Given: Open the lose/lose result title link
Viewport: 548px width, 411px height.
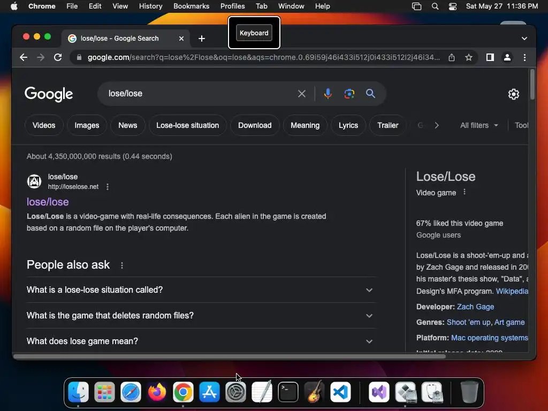Looking at the screenshot, I should point(48,202).
